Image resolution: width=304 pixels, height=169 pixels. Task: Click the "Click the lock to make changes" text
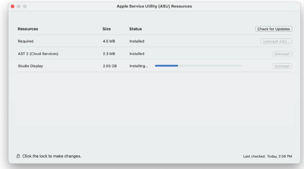52,156
